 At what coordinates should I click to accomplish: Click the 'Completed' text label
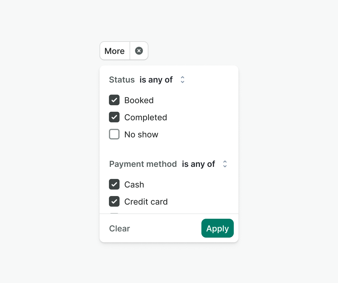tap(146, 117)
